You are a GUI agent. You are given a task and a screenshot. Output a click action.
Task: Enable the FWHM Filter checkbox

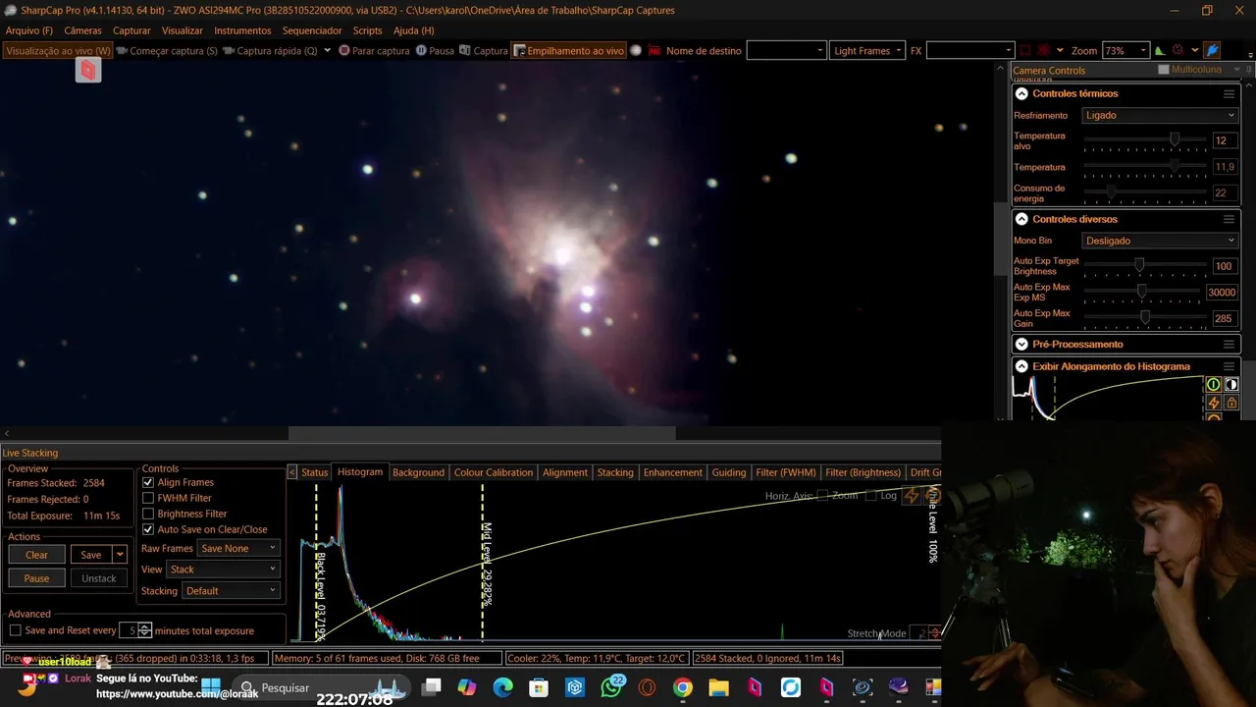tap(148, 498)
